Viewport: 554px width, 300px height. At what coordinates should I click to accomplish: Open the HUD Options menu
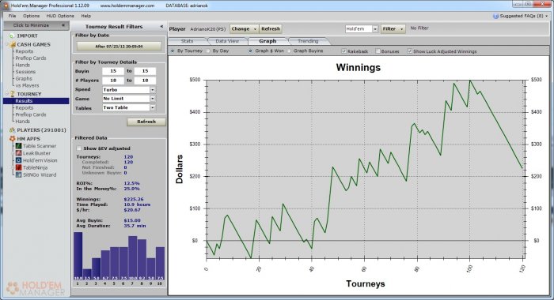click(60, 16)
